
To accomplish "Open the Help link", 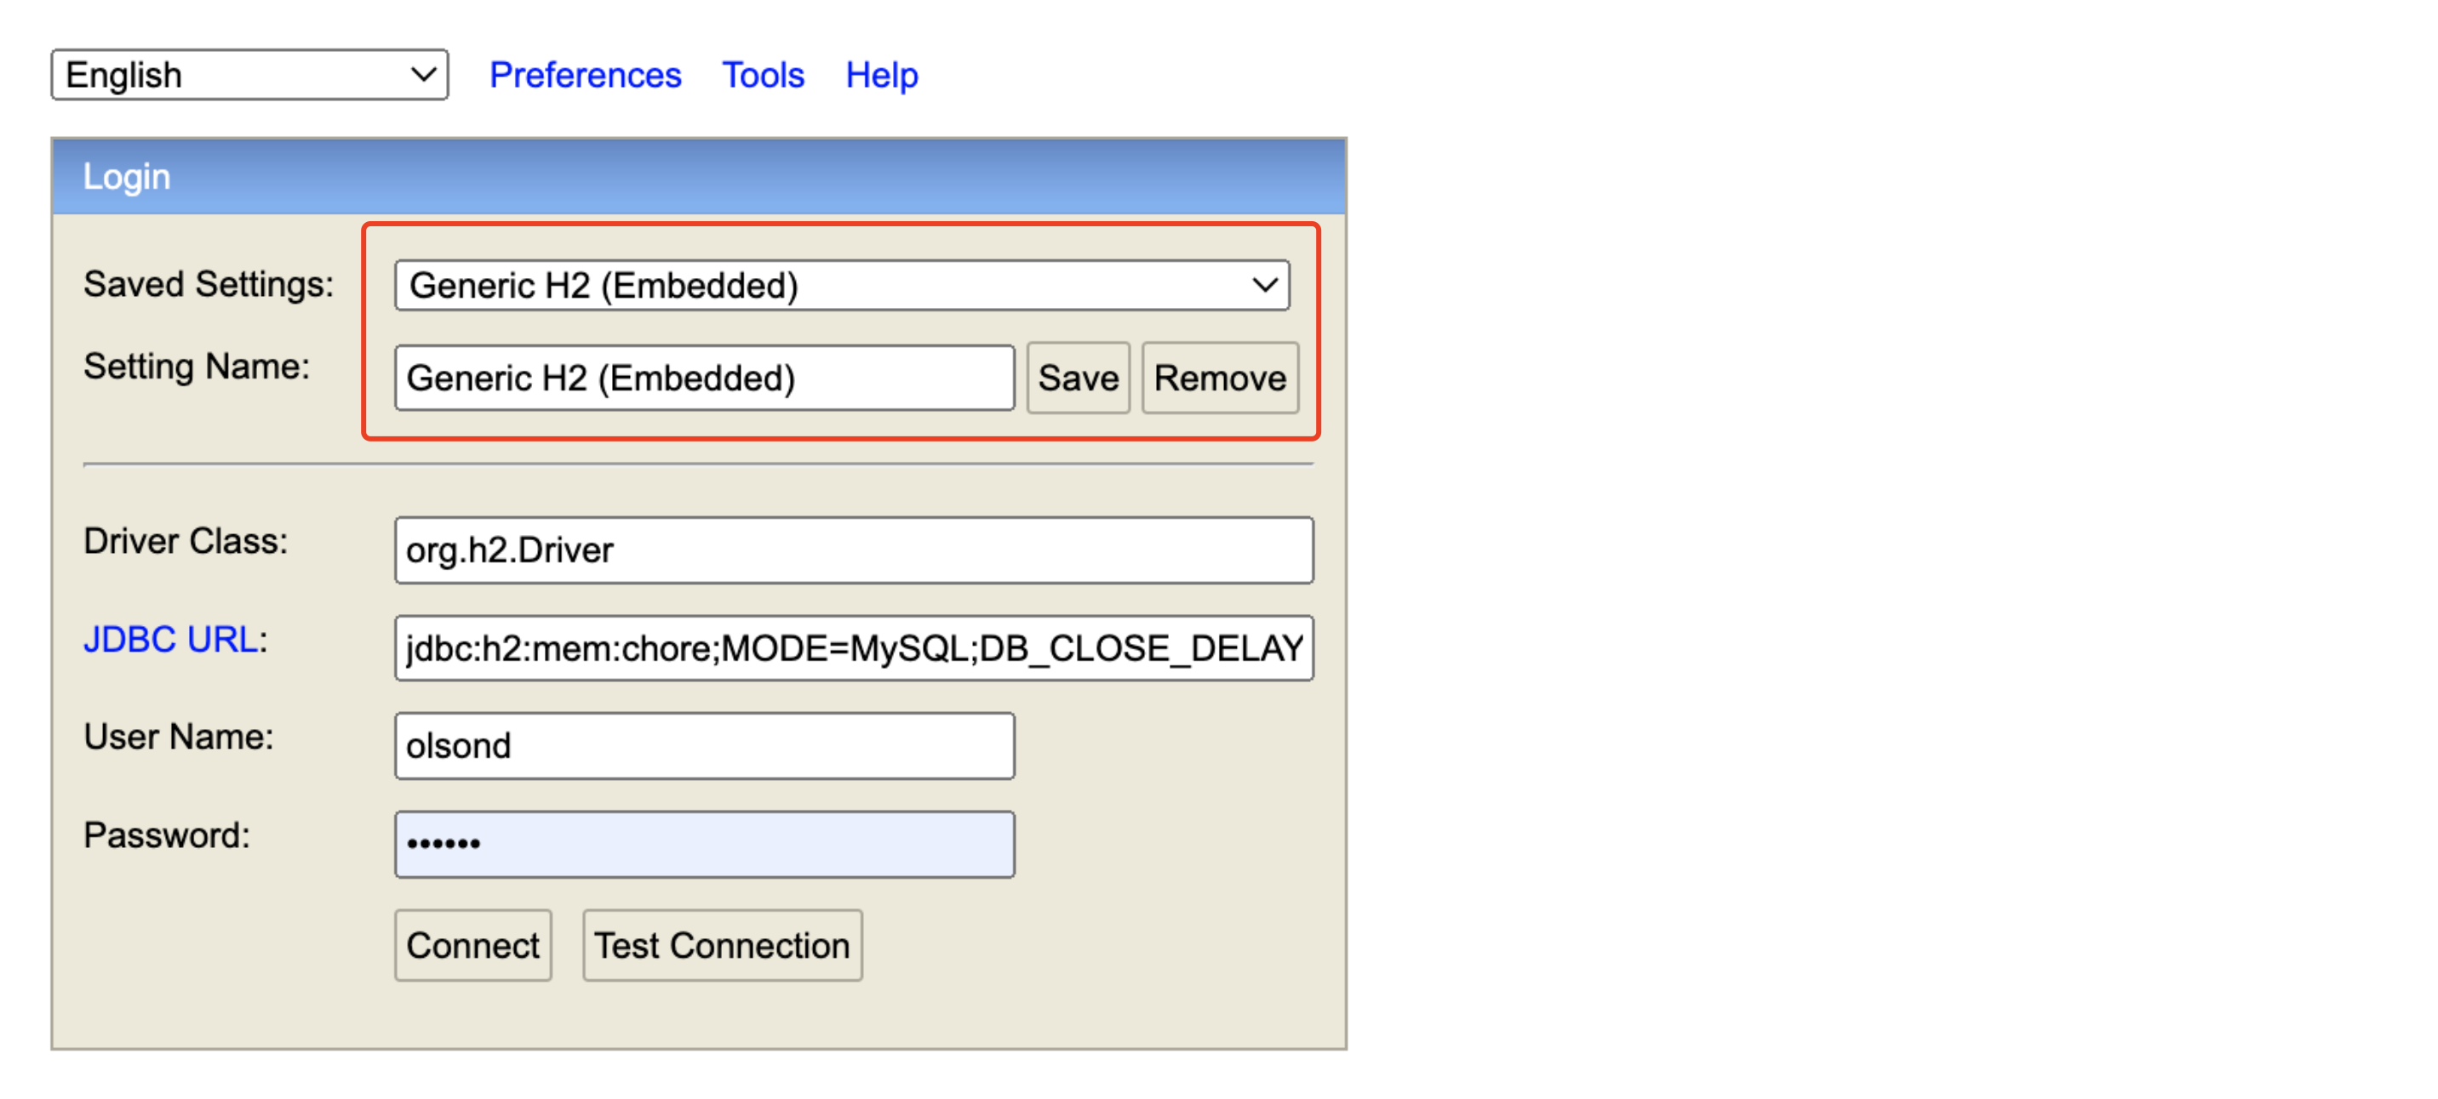I will coord(881,75).
